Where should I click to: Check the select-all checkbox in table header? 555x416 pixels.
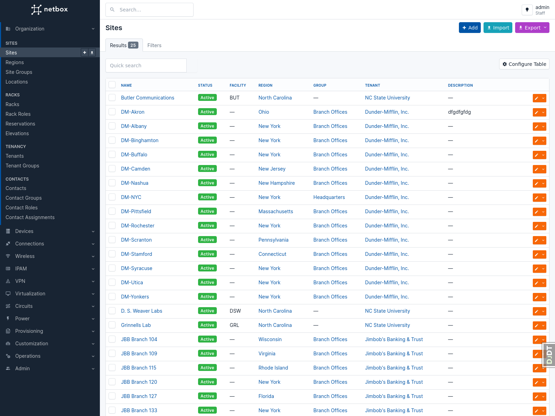[112, 84]
